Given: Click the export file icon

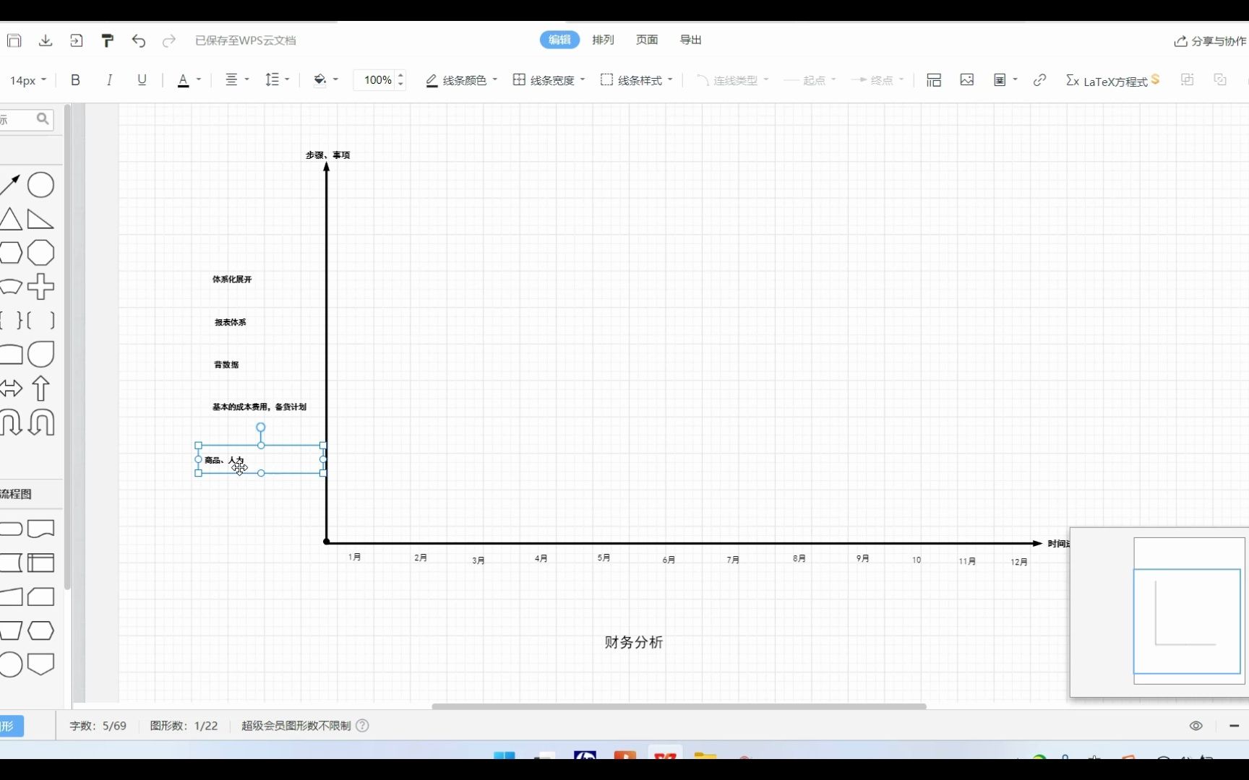Looking at the screenshot, I should click(x=77, y=40).
